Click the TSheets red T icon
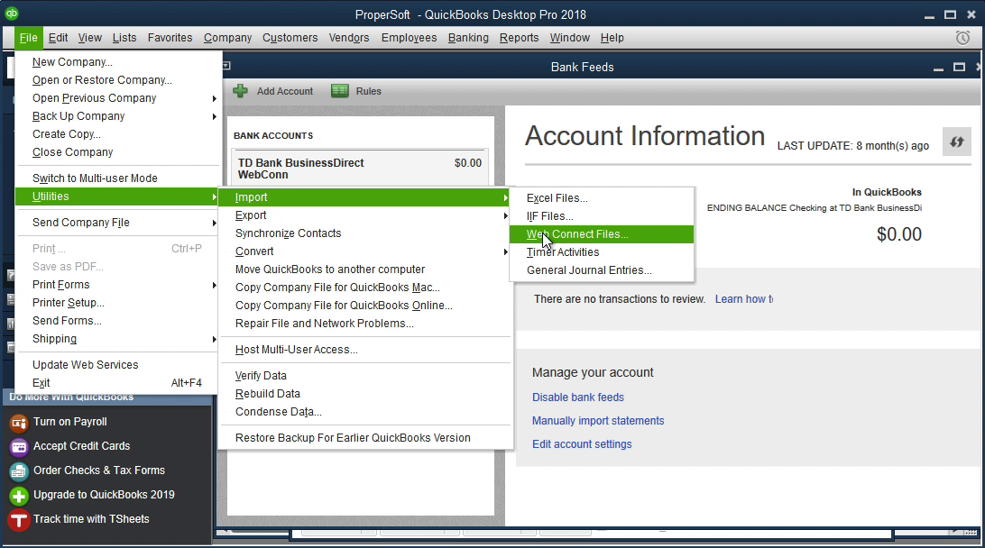Screen dimensions: 985x548 point(19,520)
